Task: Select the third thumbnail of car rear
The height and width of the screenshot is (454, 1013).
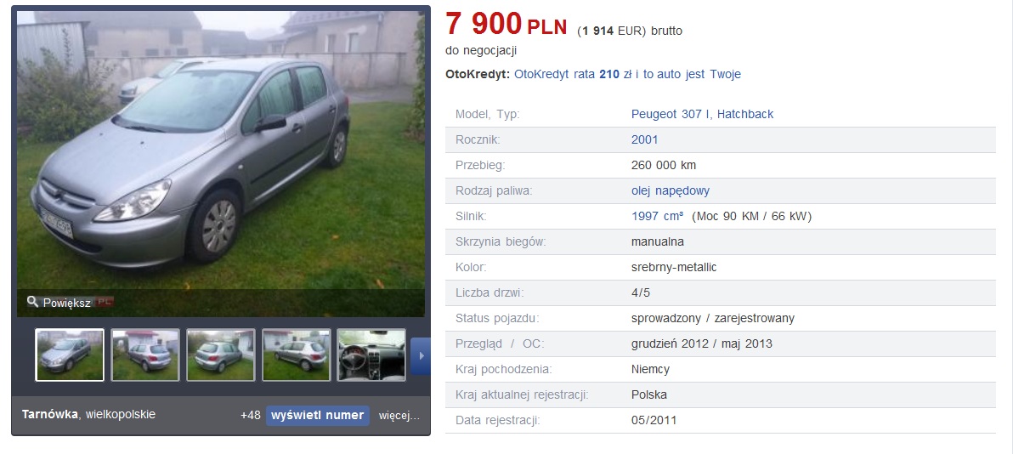Action: 221,355
